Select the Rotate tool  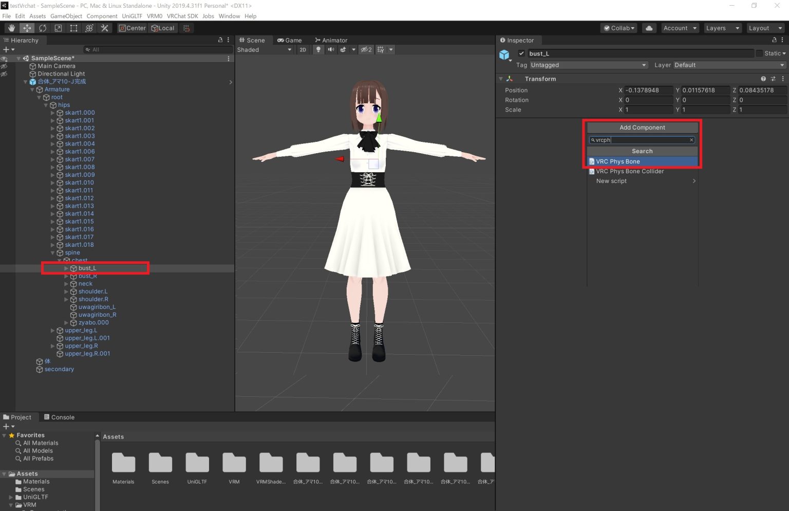[43, 28]
